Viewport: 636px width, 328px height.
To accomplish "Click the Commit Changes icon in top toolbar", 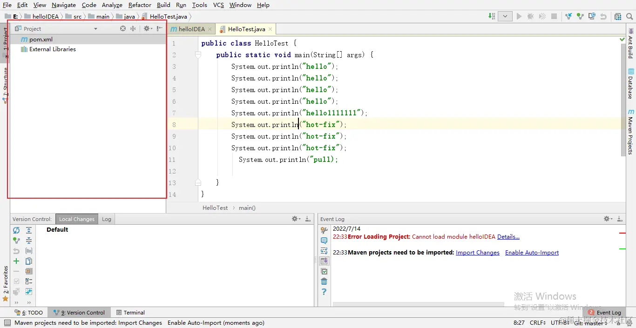I will click(x=580, y=16).
